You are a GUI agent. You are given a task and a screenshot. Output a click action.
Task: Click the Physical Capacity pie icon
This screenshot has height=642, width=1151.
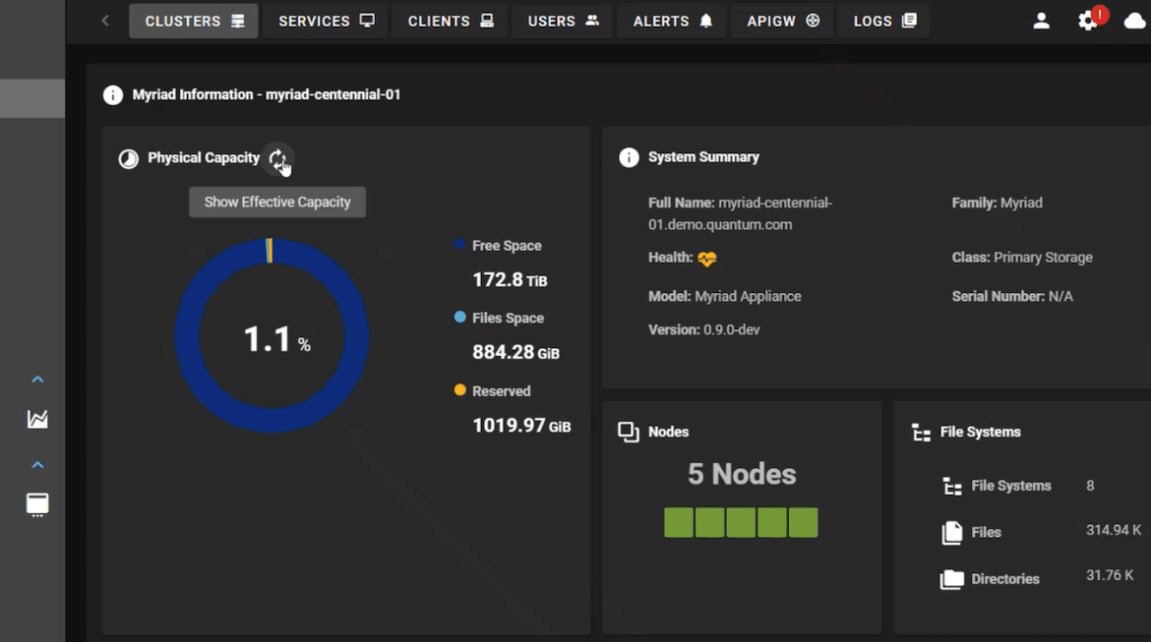[129, 158]
